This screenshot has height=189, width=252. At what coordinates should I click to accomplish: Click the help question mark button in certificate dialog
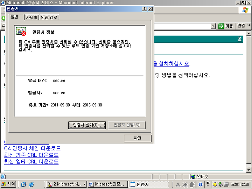click(145, 9)
